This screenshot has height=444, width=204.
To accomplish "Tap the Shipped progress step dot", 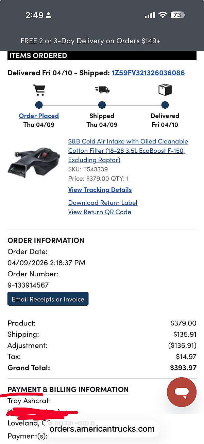I will pyautogui.click(x=102, y=105).
